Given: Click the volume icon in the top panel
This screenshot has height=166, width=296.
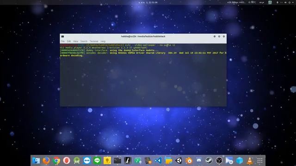Looking at the screenshot, I should (x=285, y=2).
